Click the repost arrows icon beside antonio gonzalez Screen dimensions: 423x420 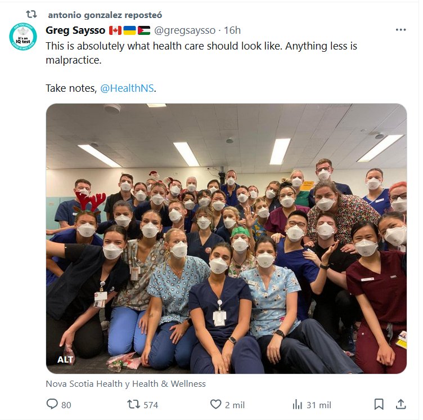click(31, 15)
